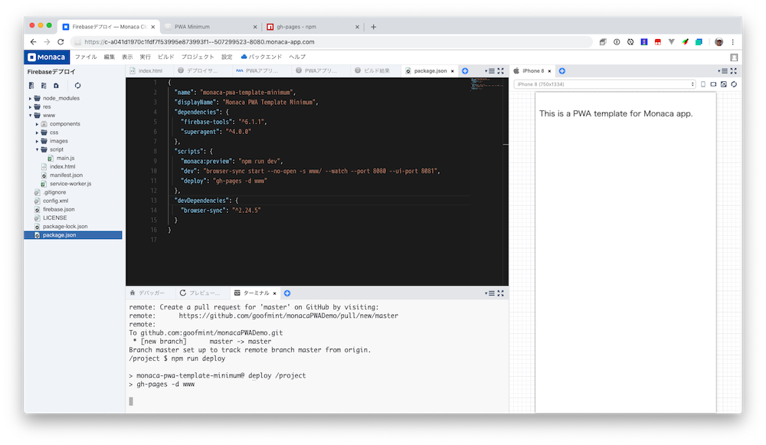Expand the css folder
The width and height of the screenshot is (766, 445).
[x=37, y=133]
